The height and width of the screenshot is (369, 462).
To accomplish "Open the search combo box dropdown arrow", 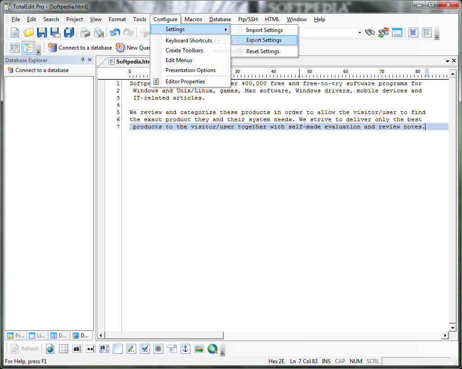I will click(360, 32).
